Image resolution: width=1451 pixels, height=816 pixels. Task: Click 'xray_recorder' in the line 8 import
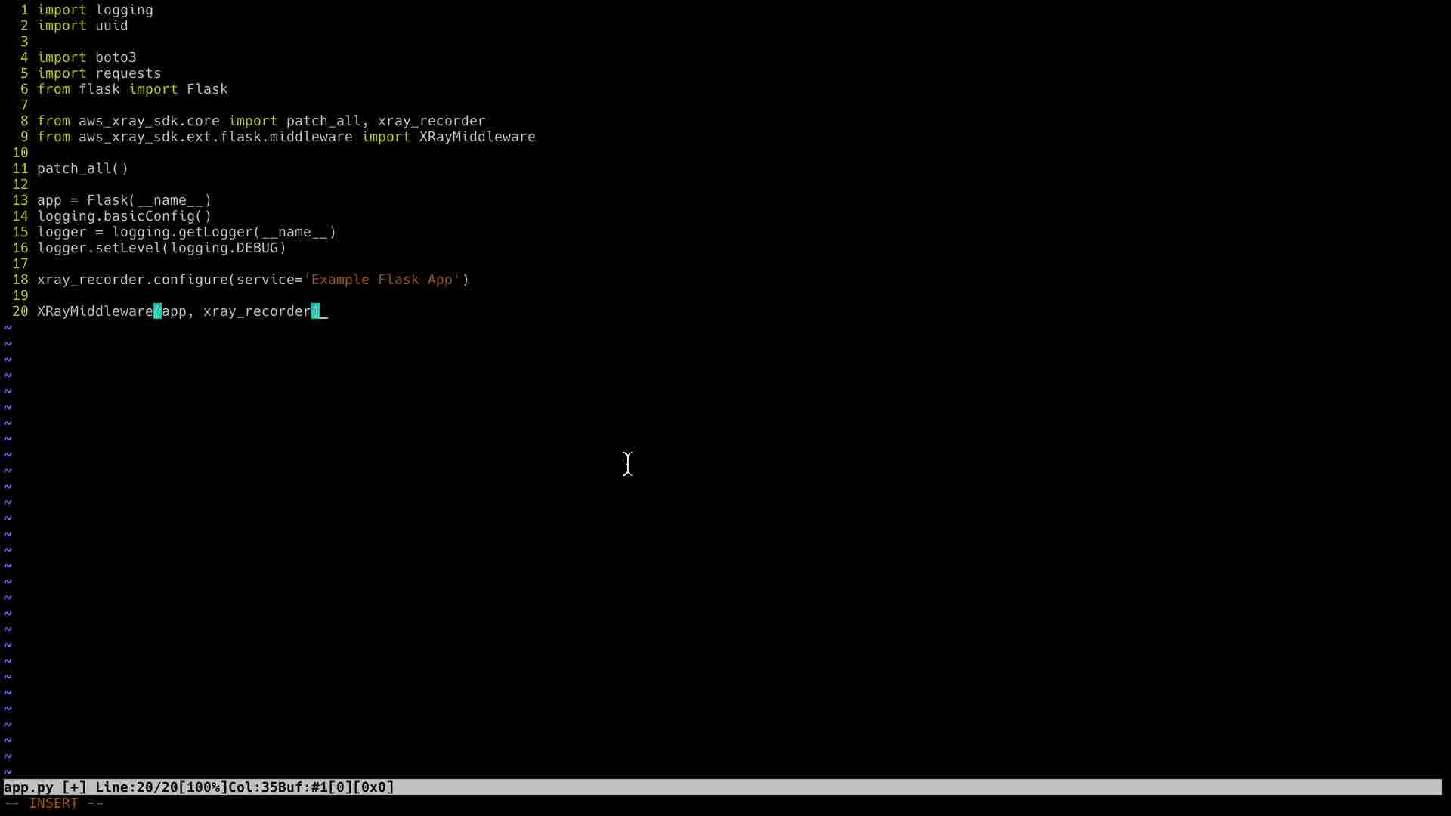pos(431,121)
